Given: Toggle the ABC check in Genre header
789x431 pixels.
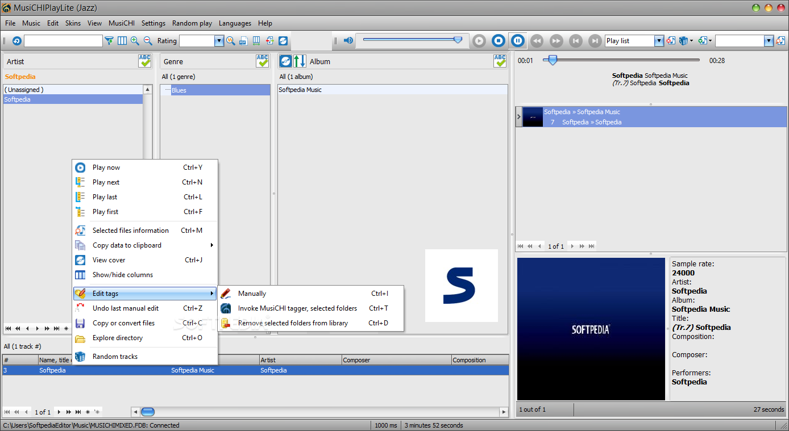Looking at the screenshot, I should 262,61.
